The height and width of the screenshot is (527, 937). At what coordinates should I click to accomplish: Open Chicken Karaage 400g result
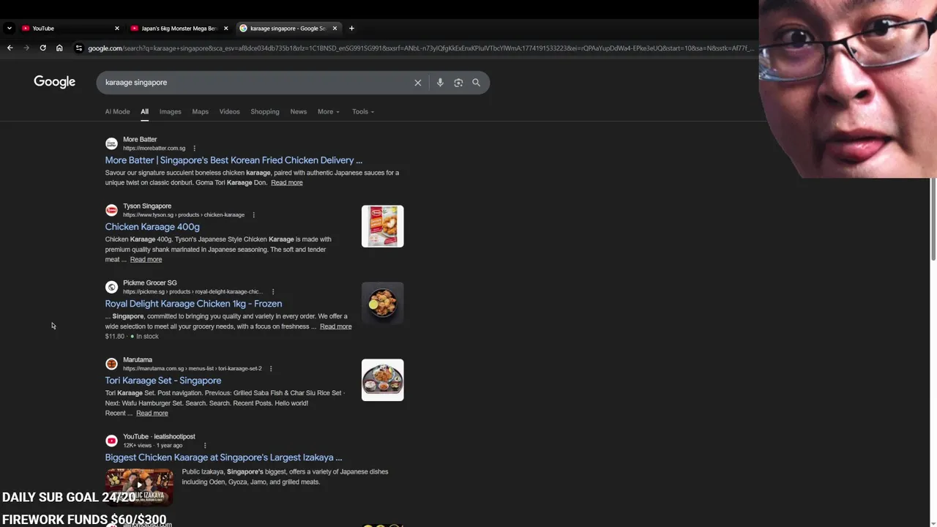click(152, 227)
